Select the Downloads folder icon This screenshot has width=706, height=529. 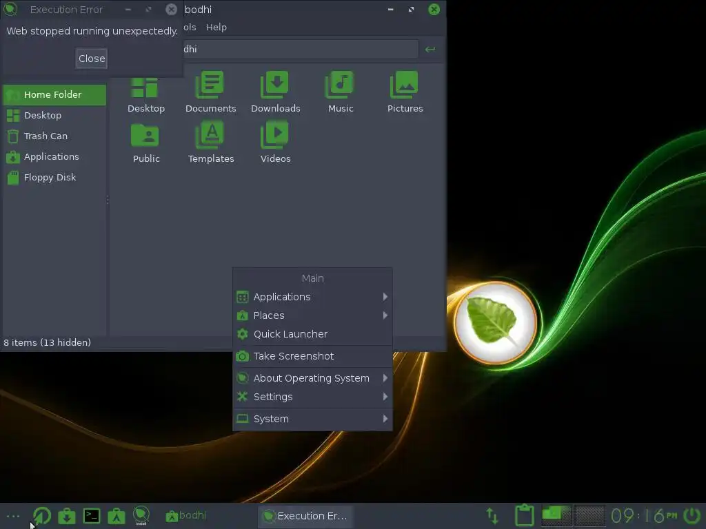[275, 92]
